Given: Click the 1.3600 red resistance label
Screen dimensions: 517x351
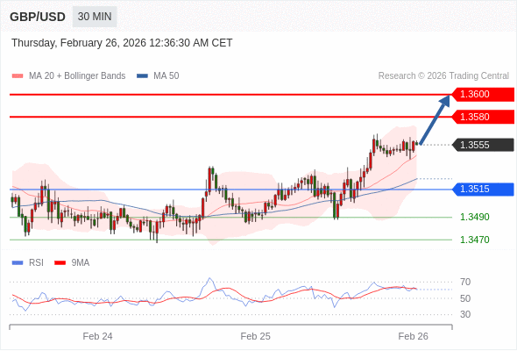Looking at the screenshot, I should 483,95.
